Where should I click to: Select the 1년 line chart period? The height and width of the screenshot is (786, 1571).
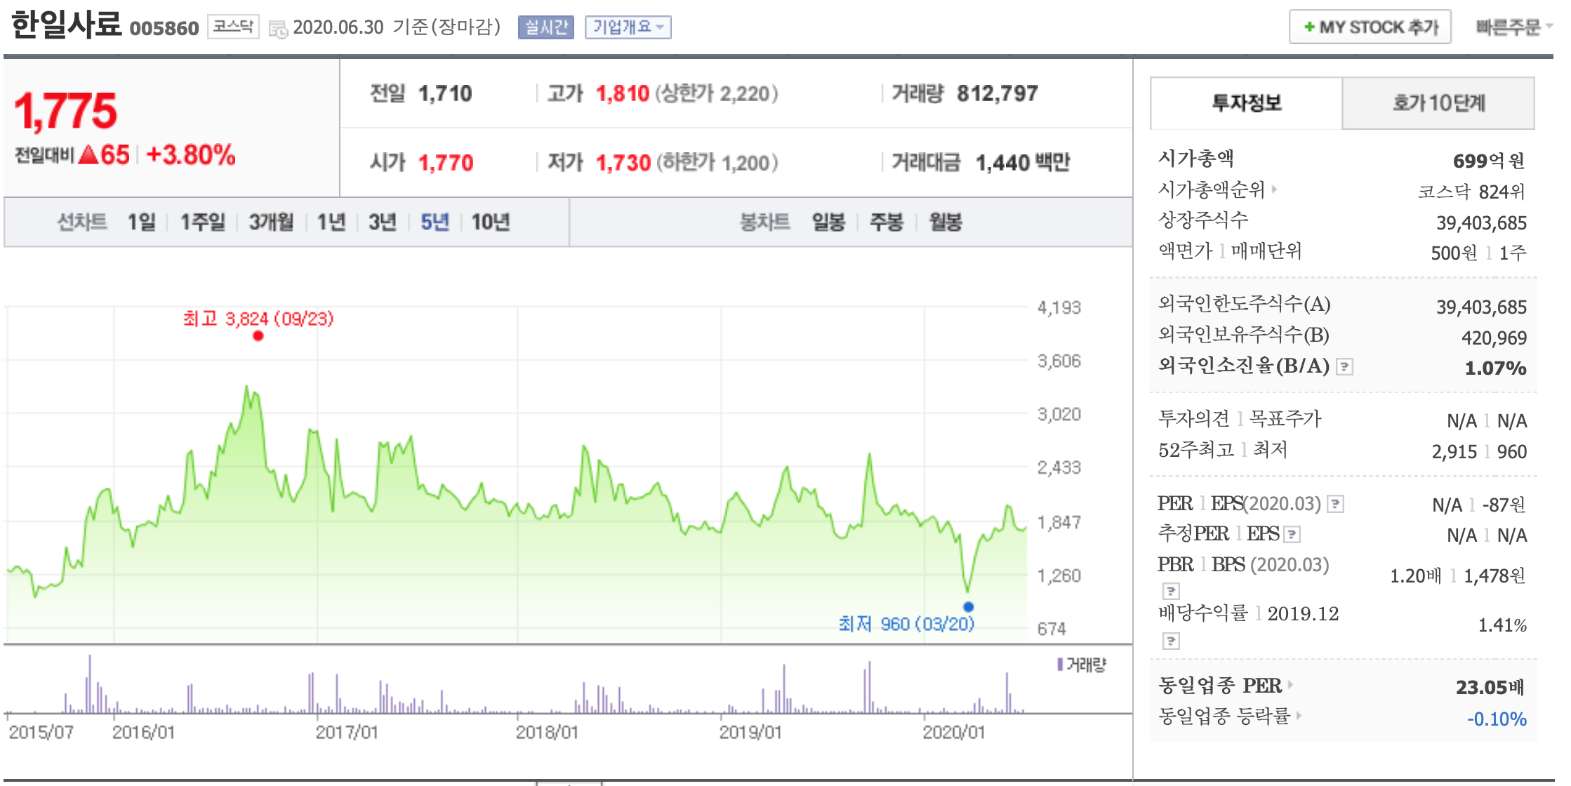point(331,222)
